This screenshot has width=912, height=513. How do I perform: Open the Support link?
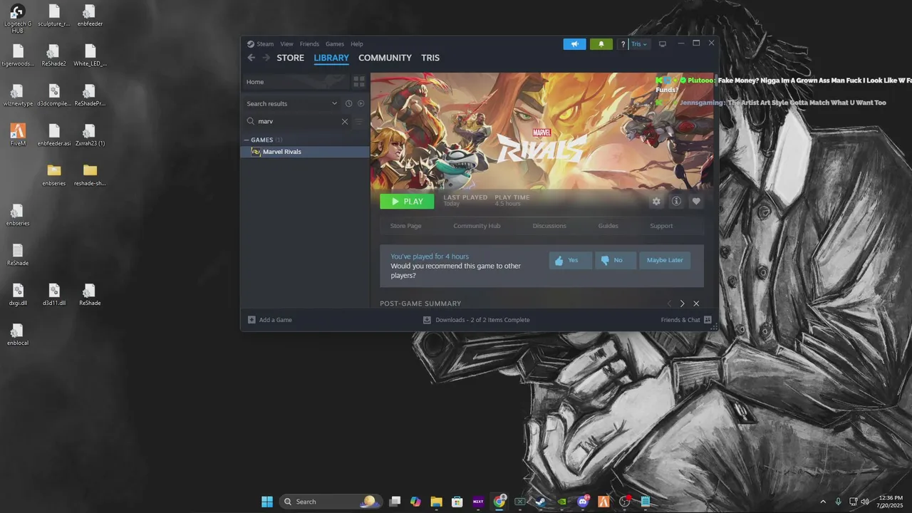coord(661,226)
